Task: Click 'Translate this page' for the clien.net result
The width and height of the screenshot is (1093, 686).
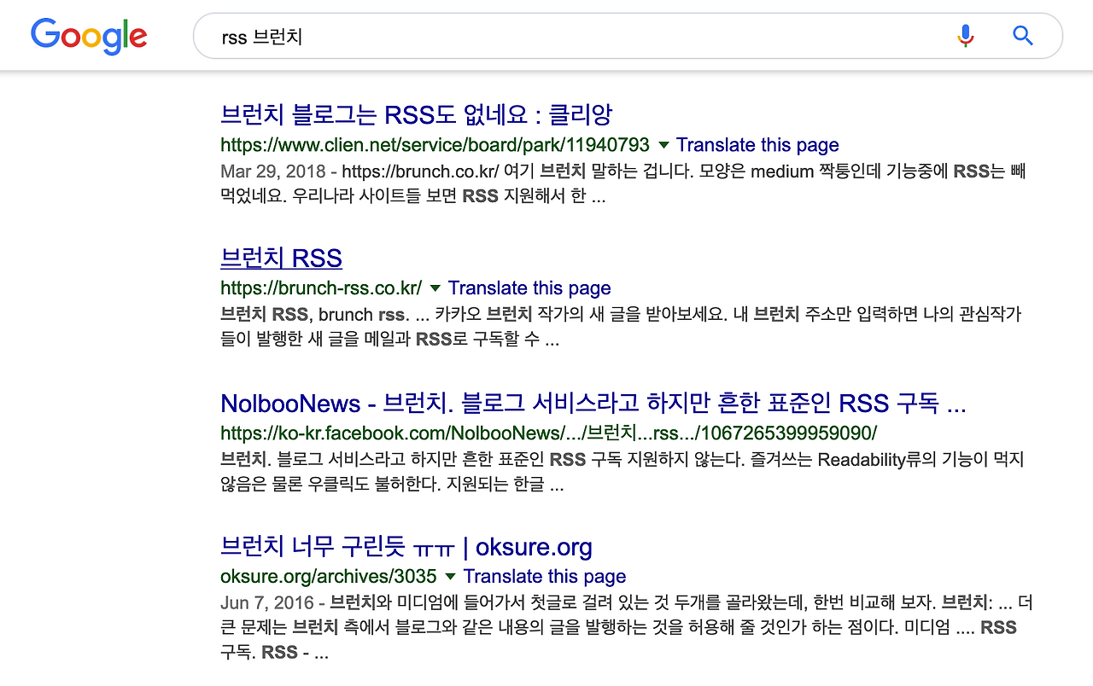Action: (757, 145)
